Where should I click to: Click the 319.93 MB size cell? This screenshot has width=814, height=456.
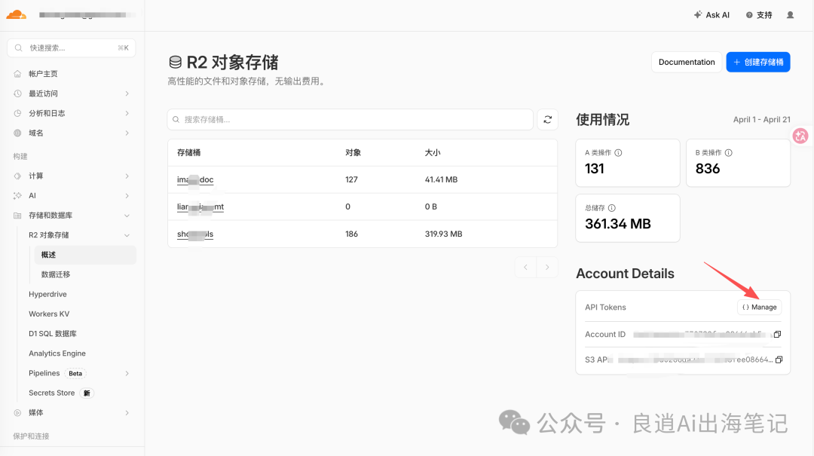pos(443,234)
